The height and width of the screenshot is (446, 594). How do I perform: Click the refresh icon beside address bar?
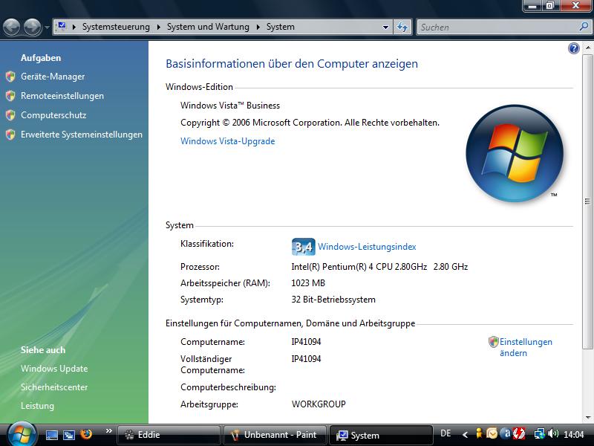coord(402,27)
